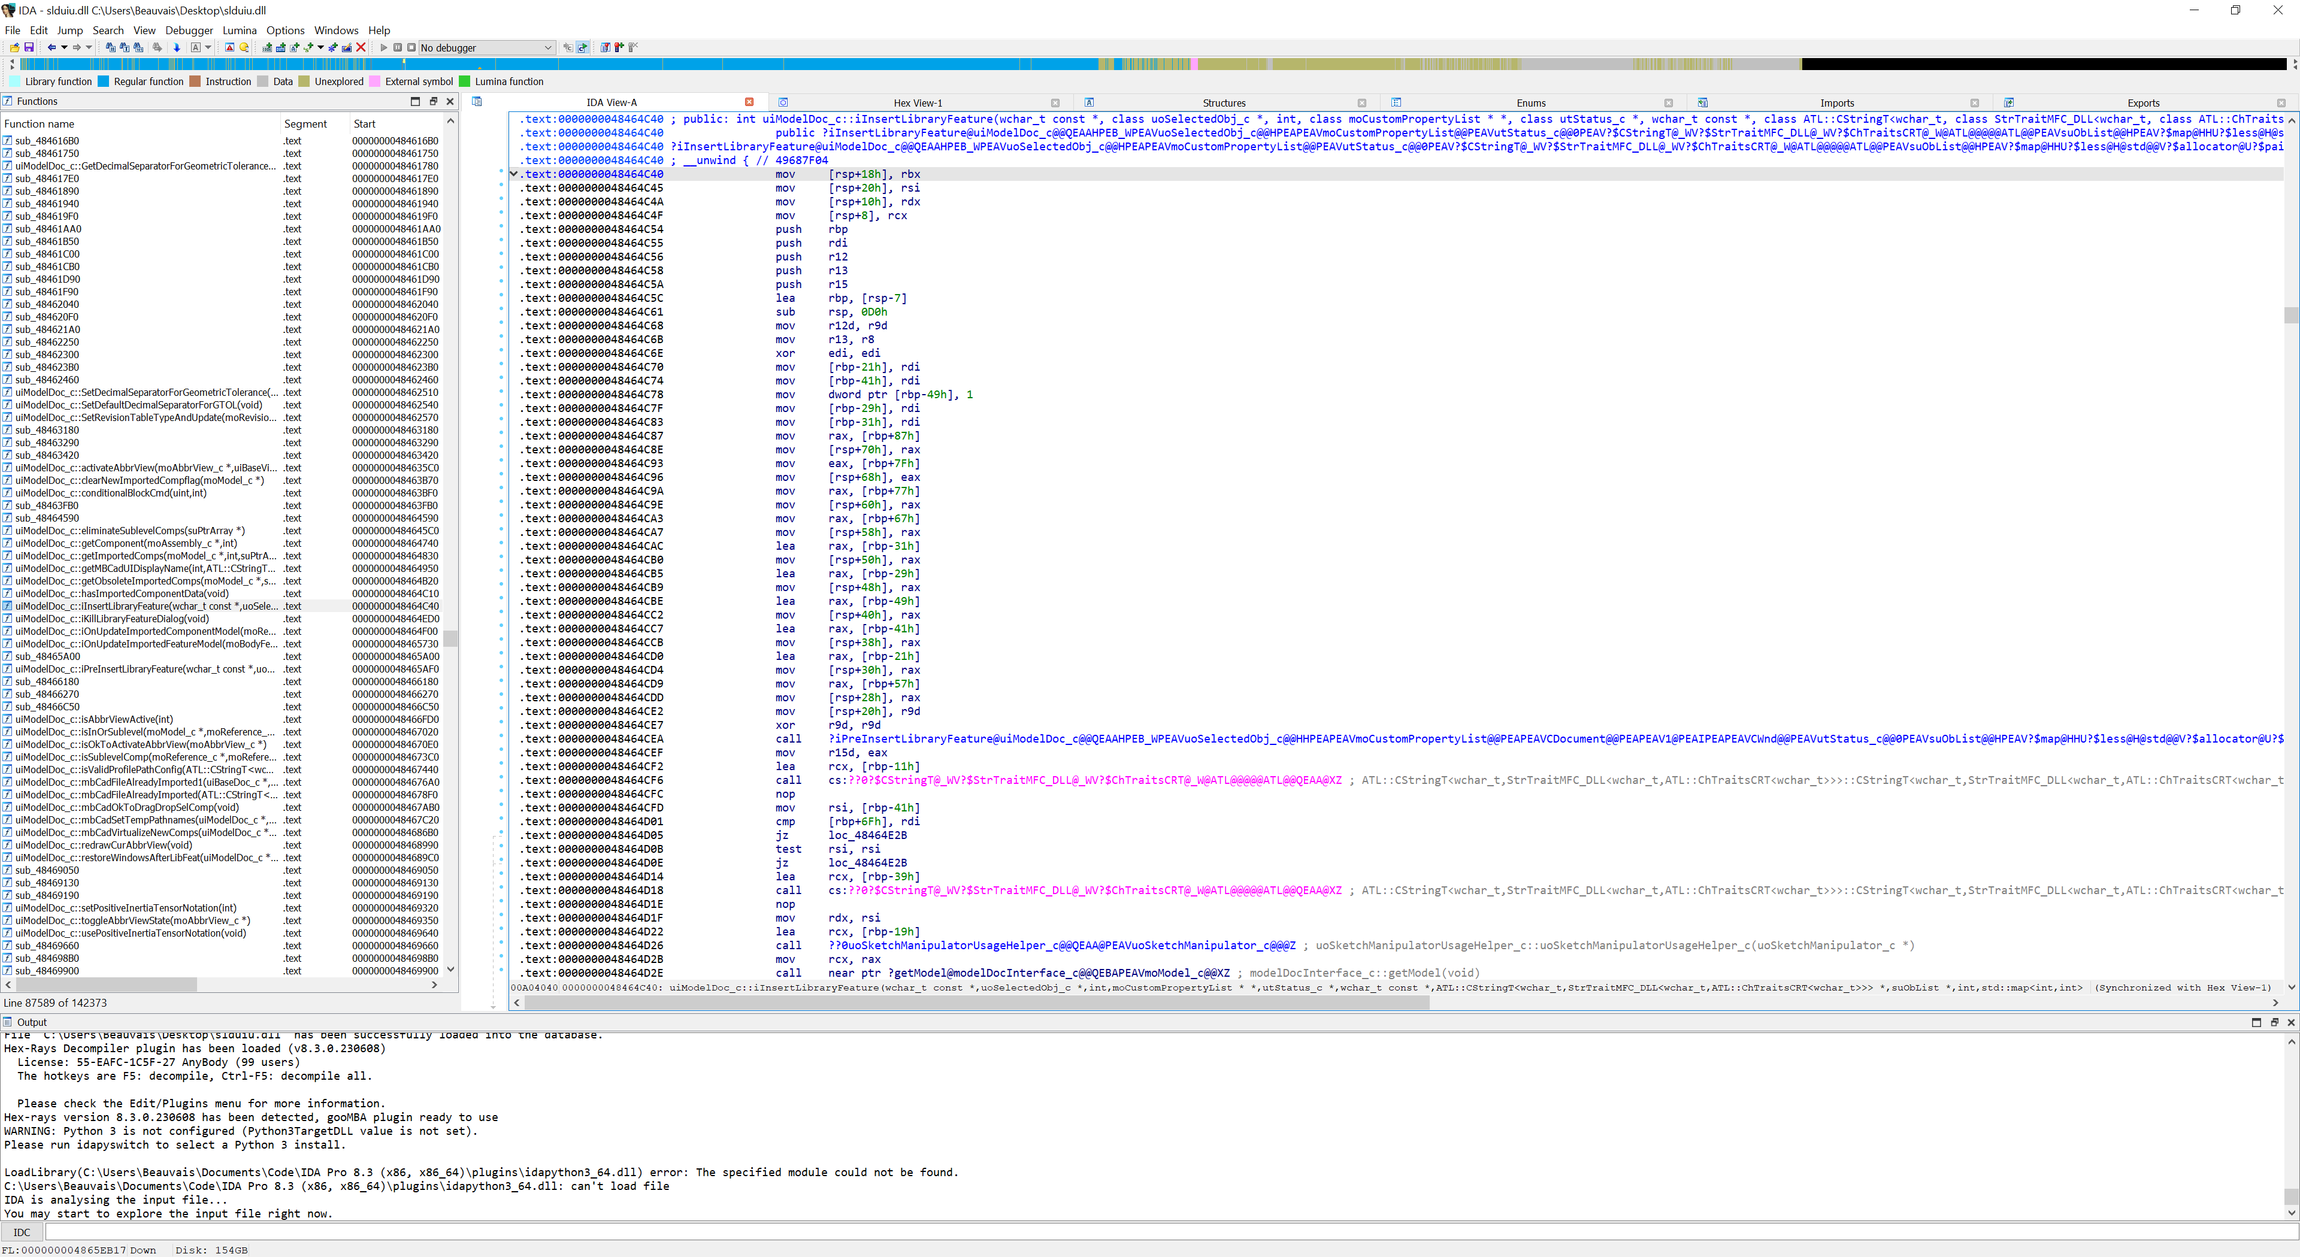Image resolution: width=2300 pixels, height=1257 pixels.
Task: Jump back with the blue left arrow
Action: pyautogui.click(x=52, y=47)
